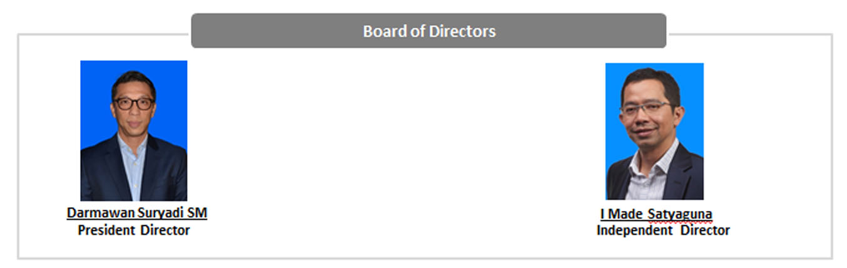Image resolution: width=847 pixels, height=268 pixels.
Task: Open the Darmawan Suryadi SM name link
Action: coord(137,213)
